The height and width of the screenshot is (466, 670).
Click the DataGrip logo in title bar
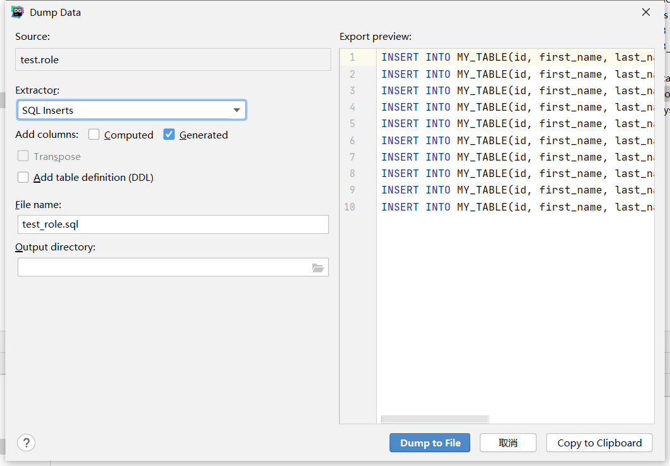[x=18, y=12]
